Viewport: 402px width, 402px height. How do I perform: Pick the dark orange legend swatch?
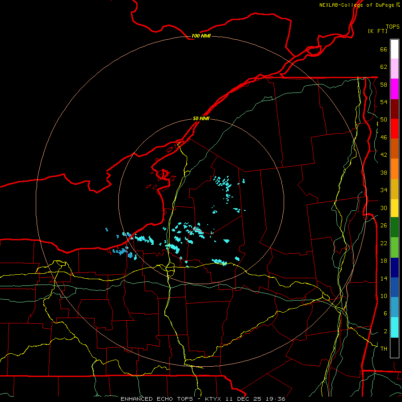tap(394, 148)
